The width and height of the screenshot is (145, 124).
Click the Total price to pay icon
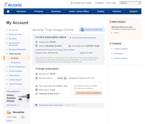pos(36,94)
